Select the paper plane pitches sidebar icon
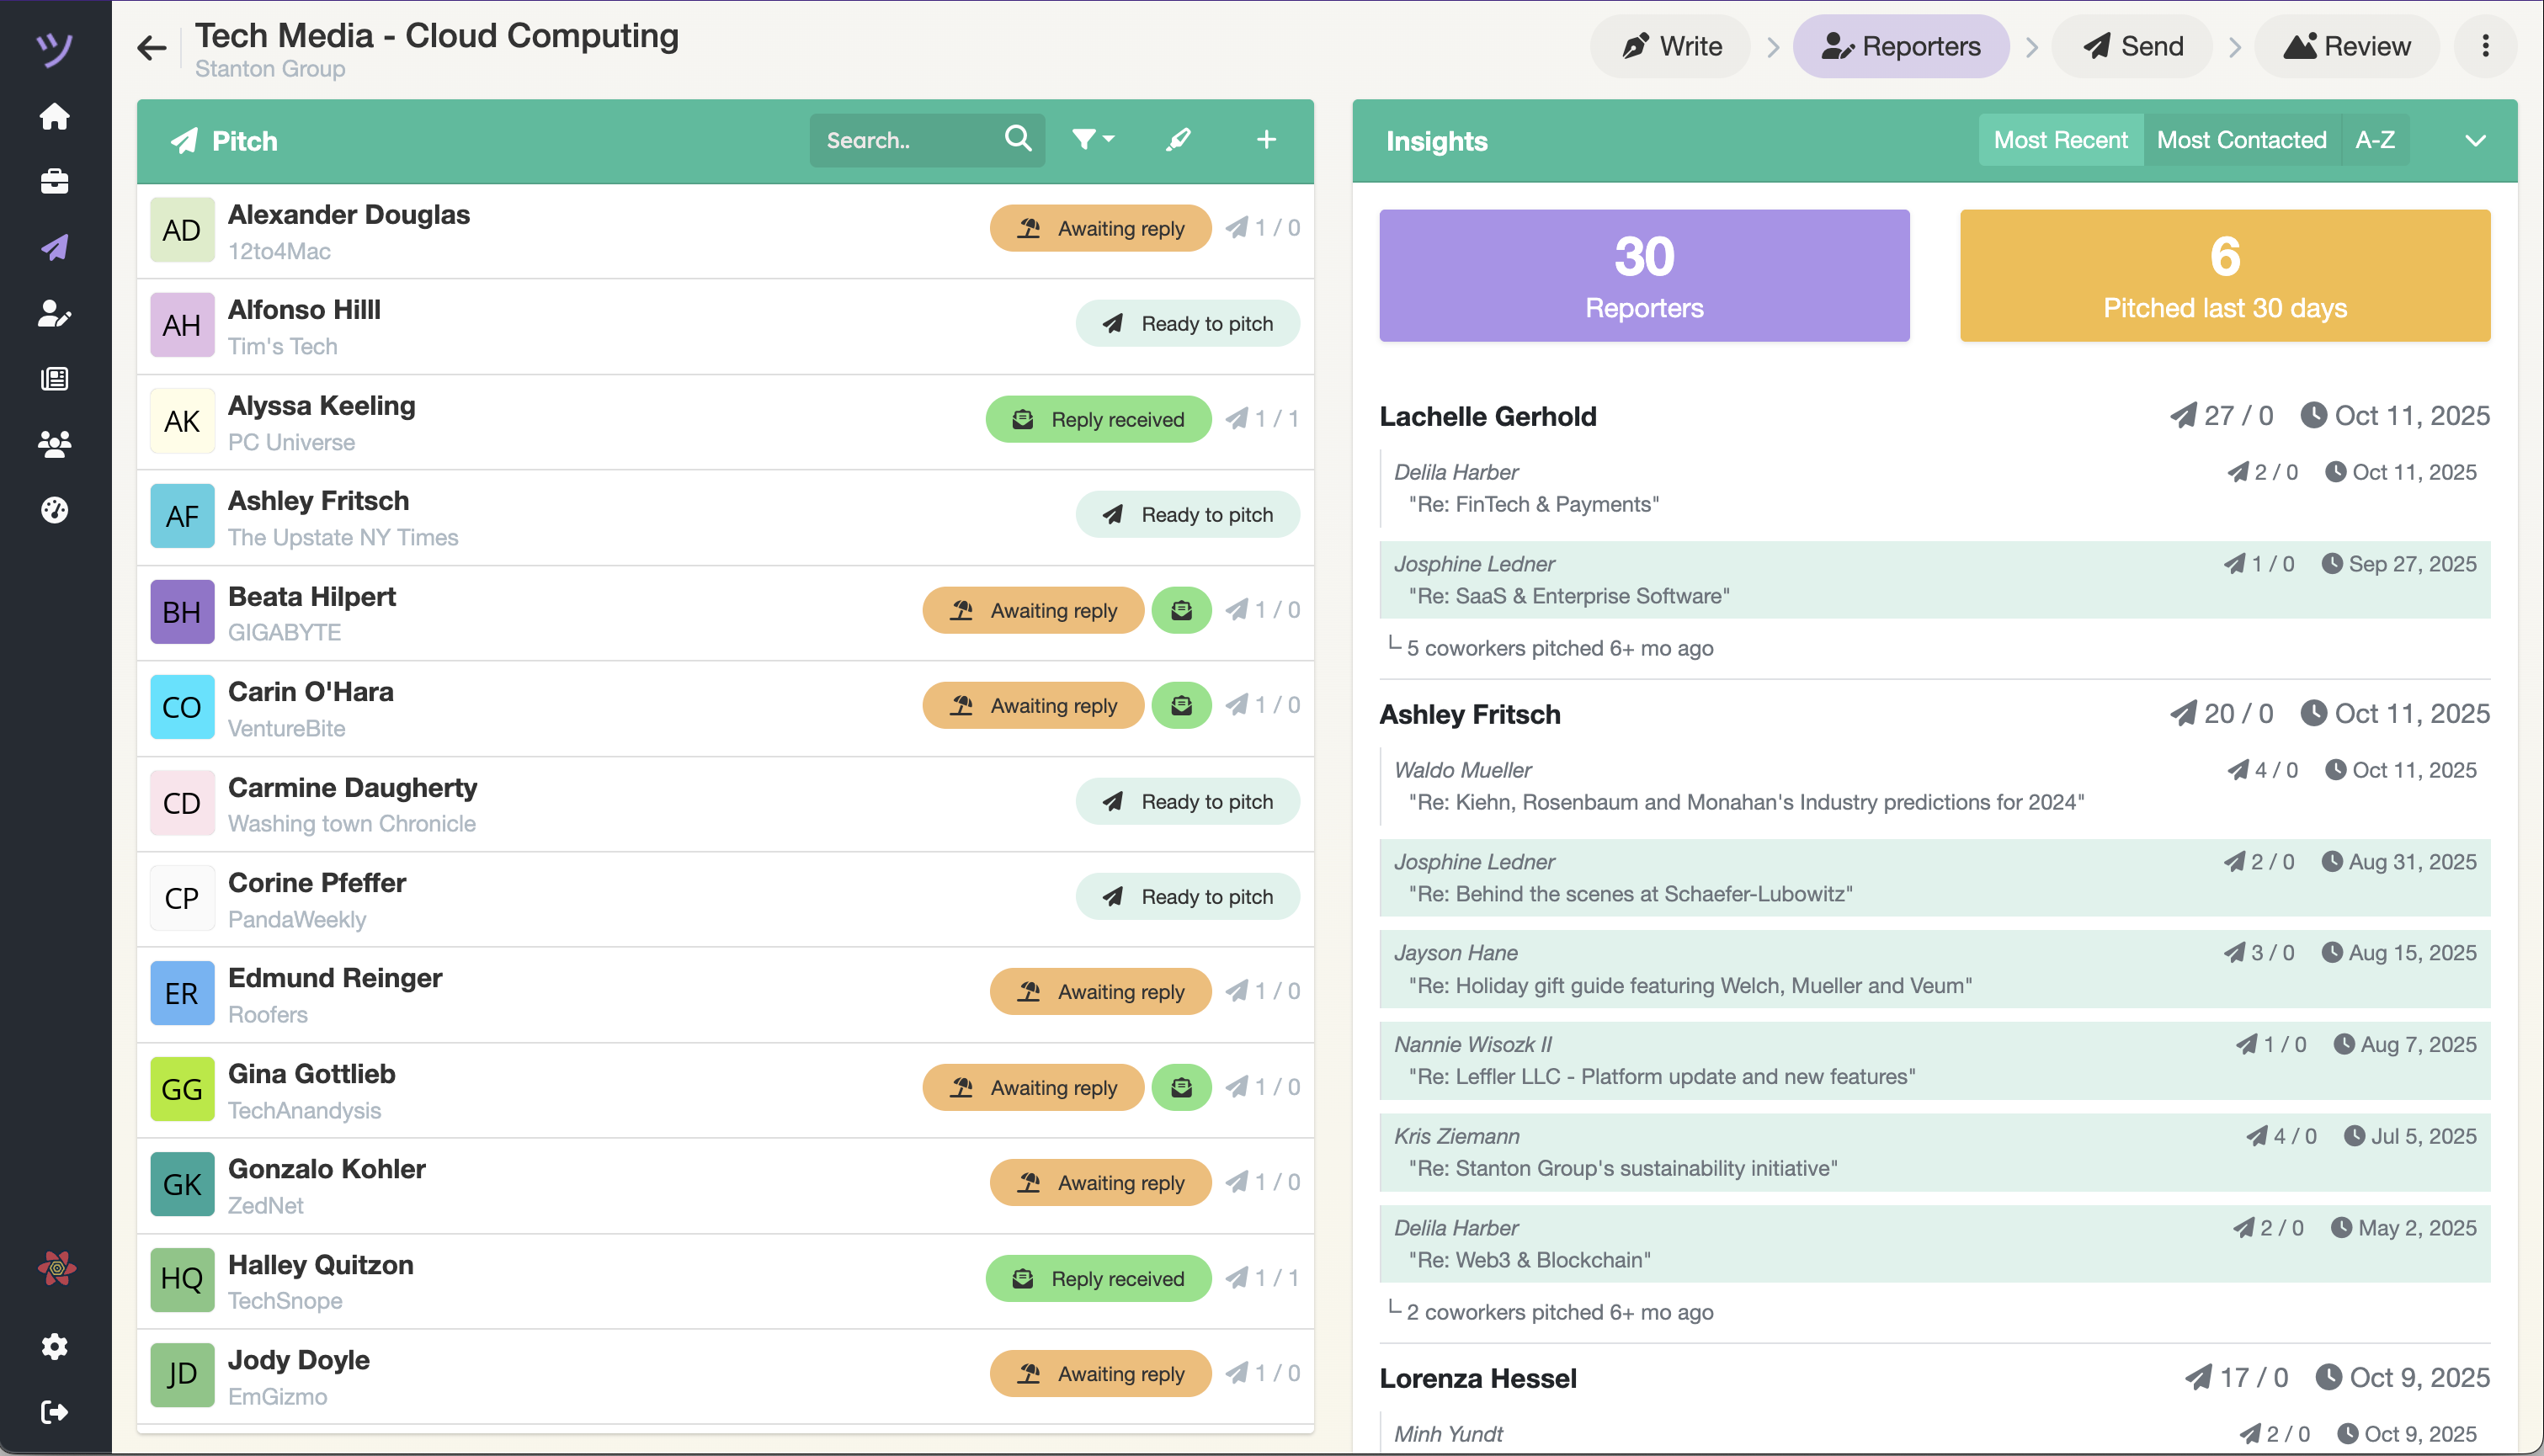 point(54,247)
